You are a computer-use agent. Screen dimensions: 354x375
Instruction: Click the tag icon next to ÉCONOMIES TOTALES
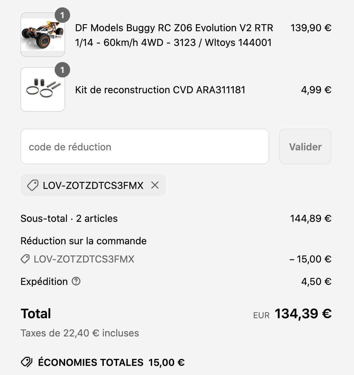point(27,362)
